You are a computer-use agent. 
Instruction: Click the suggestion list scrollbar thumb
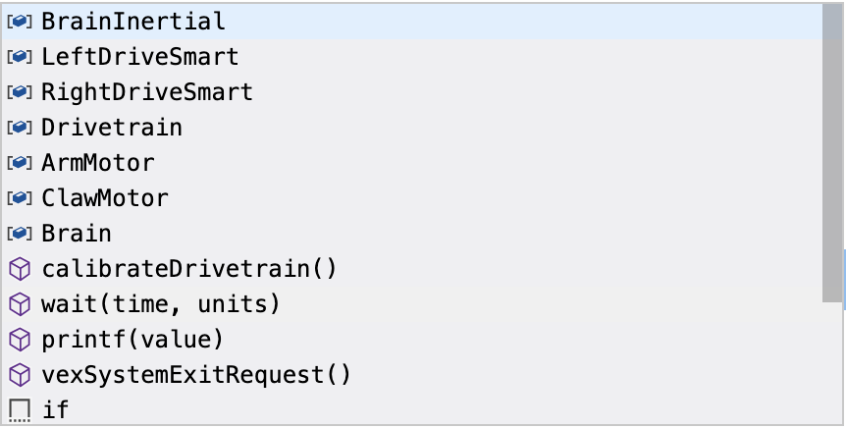coord(832,152)
